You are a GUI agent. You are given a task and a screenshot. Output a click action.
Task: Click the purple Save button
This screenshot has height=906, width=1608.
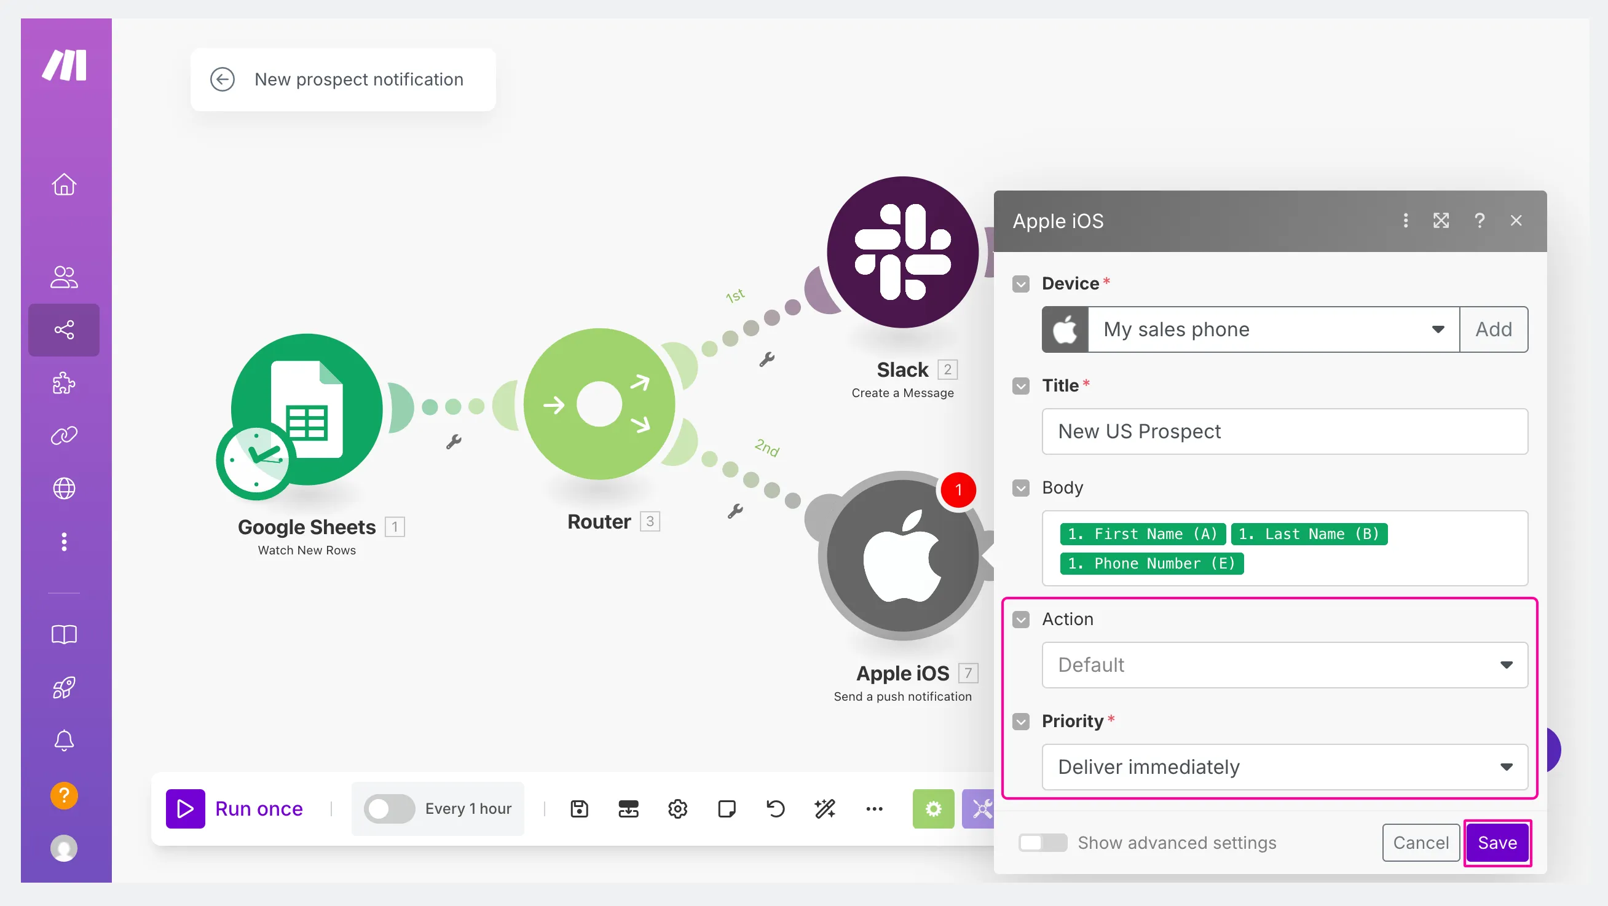(x=1497, y=842)
